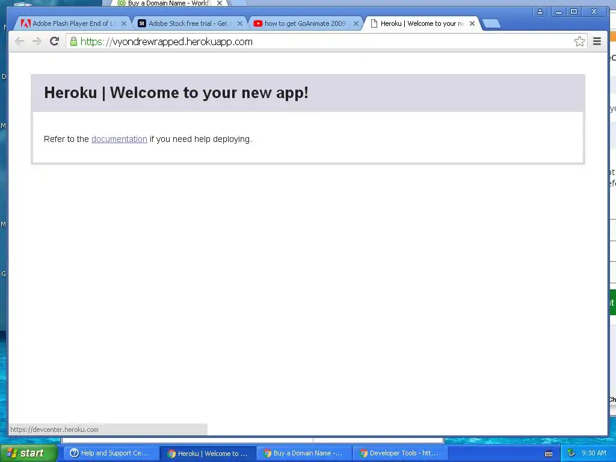Click the browser forward arrow

point(37,42)
